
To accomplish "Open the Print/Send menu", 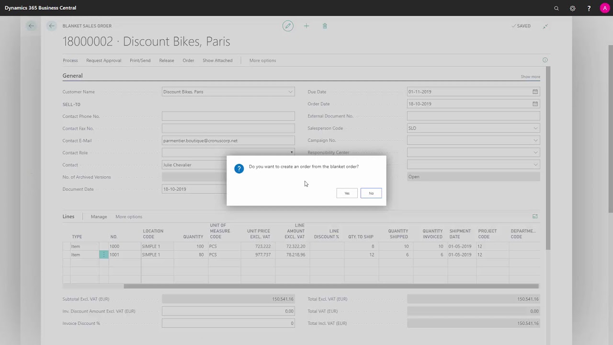I will 140,60.
